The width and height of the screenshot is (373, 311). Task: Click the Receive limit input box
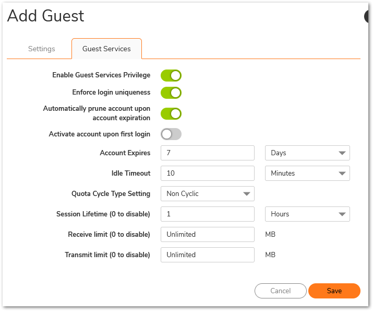pos(207,234)
